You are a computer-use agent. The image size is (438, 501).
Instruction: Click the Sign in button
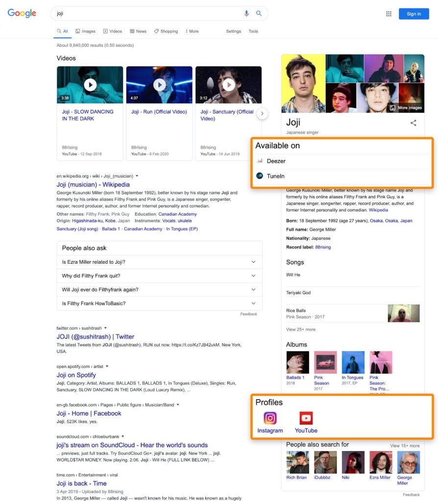pos(414,14)
